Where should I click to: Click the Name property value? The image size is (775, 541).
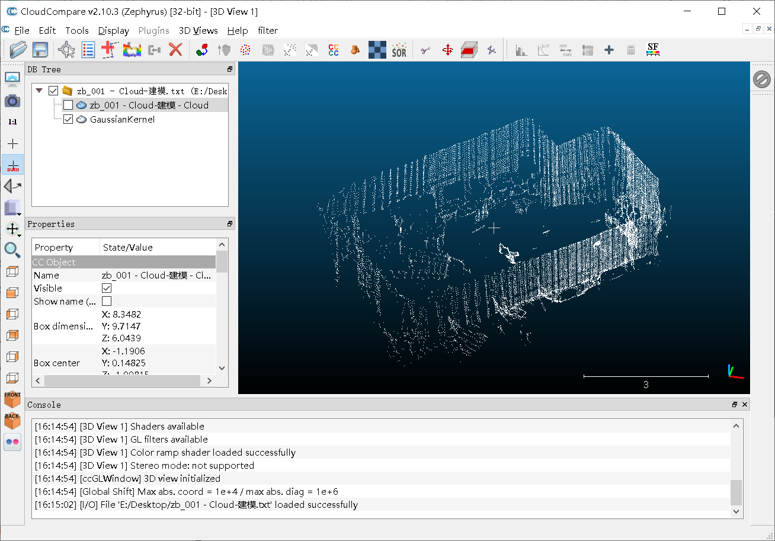click(x=157, y=275)
